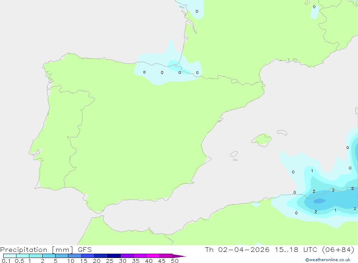Image resolution: width=358 pixels, height=263 pixels.
Task: Select the 40–45 mm magenta legend swatch
Action: coord(153,256)
